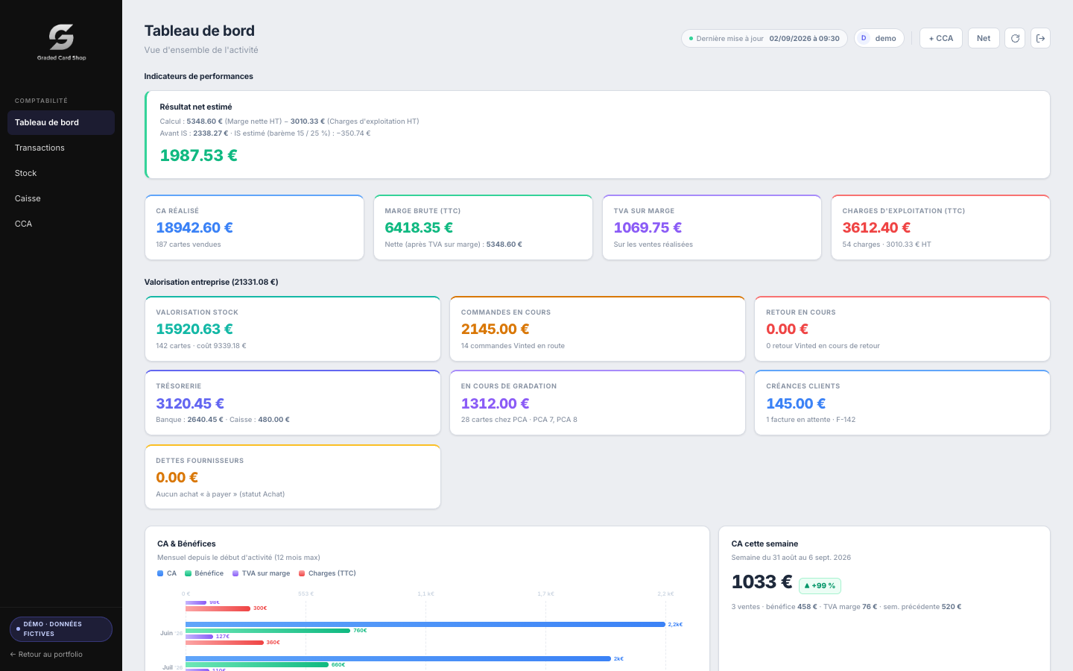This screenshot has height=671, width=1073.
Task: Select the Trésorerie card
Action: coord(293,403)
